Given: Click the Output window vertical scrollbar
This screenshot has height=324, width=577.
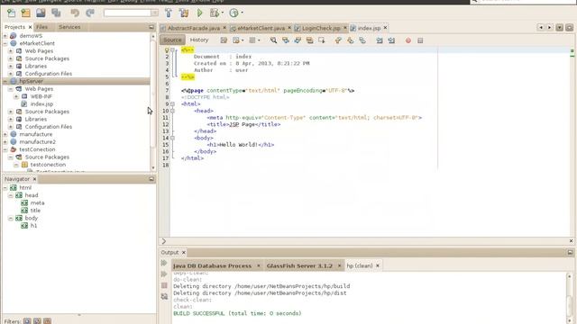Looking at the screenshot, I should [569, 298].
